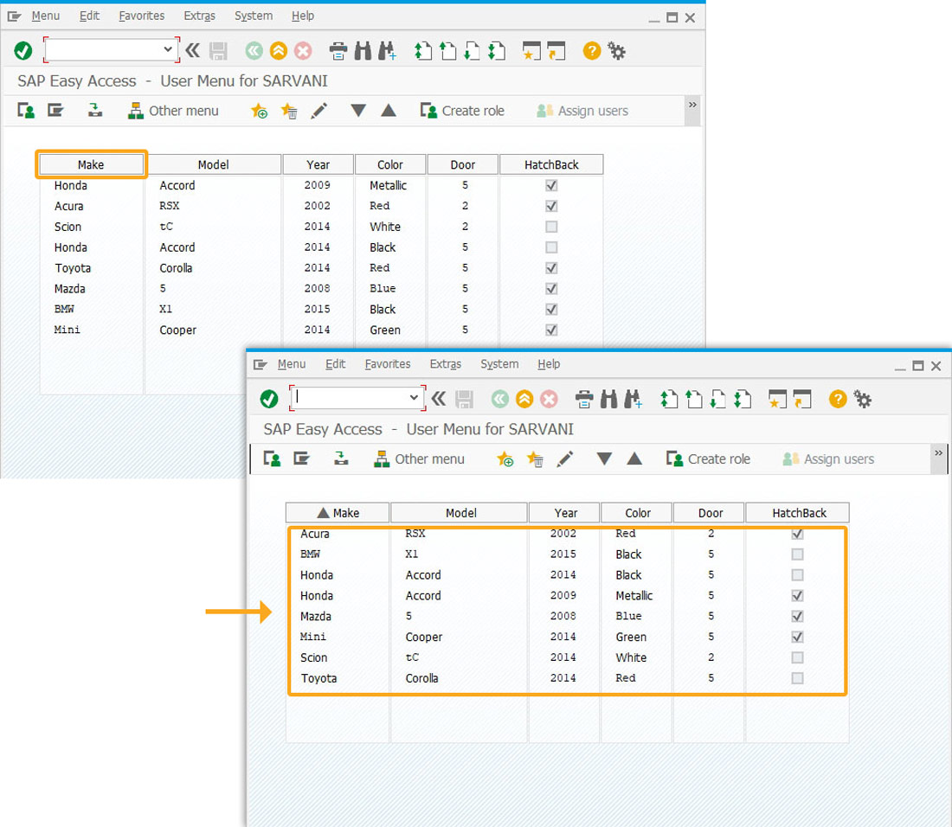Click the Print icon in front window
The width and height of the screenshot is (952, 827).
[584, 400]
